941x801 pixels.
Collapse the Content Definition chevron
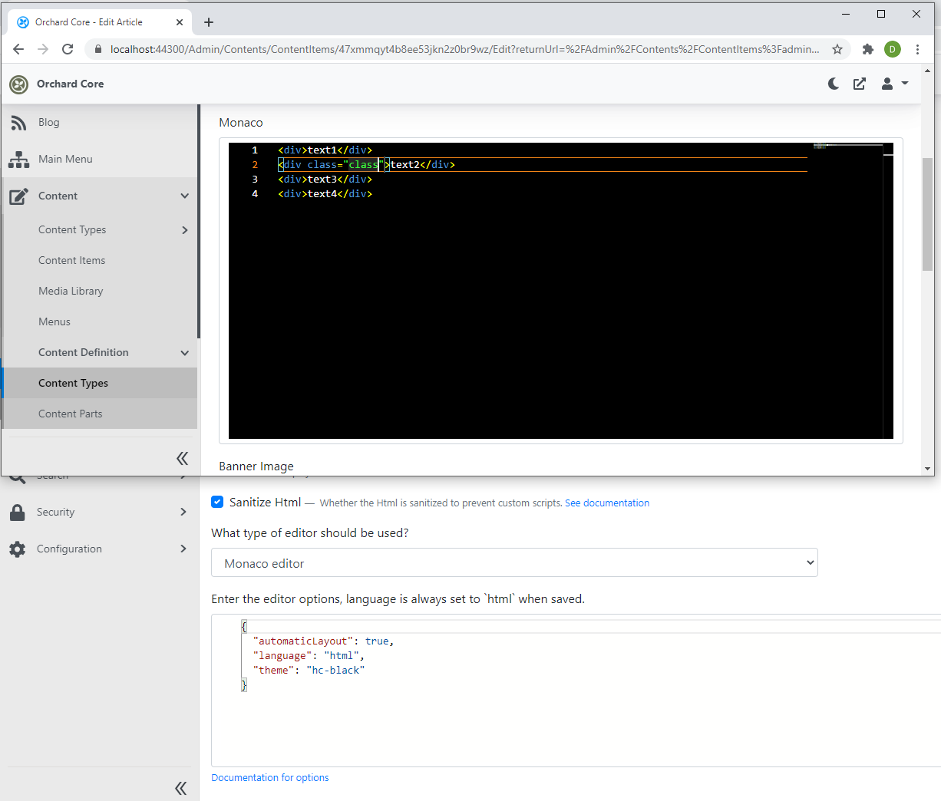[x=185, y=353]
